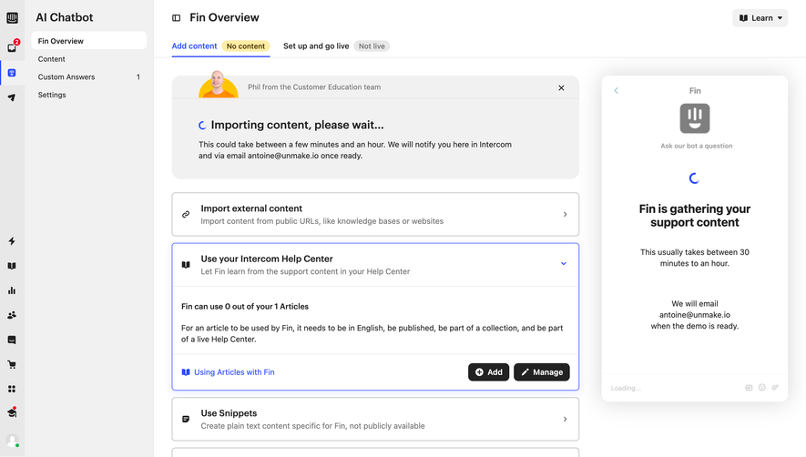Open the Automation lightning bolt icon
The width and height of the screenshot is (806, 457).
point(12,241)
